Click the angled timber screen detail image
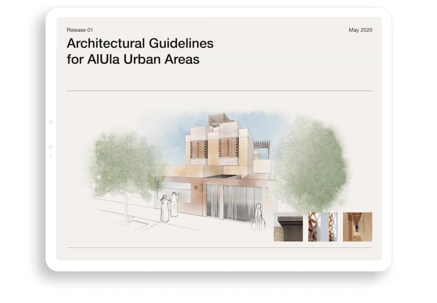This screenshot has height=303, width=437. pos(323,227)
